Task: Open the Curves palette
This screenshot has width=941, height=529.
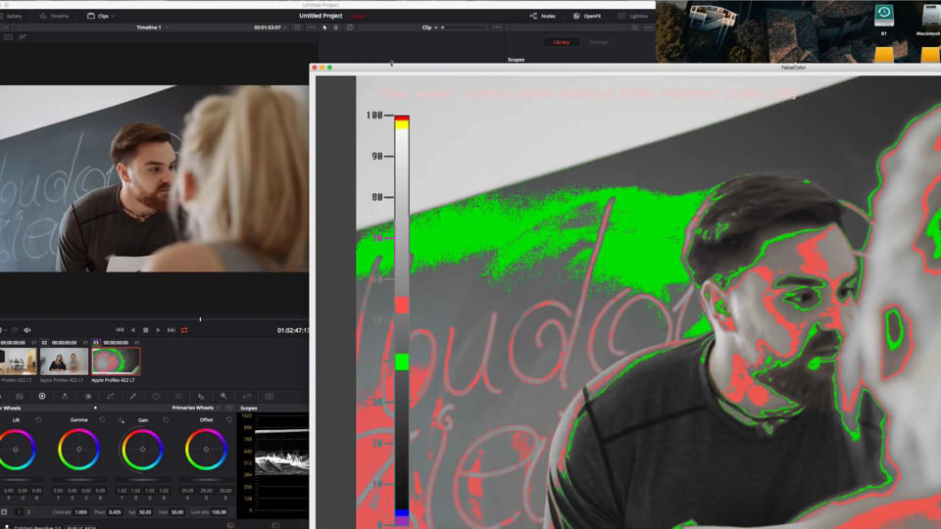Action: point(111,397)
